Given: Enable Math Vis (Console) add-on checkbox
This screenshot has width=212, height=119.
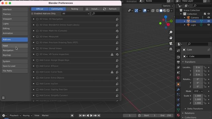Looking at the screenshot, I should [x=37, y=31].
